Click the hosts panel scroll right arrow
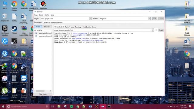This screenshot has width=194, height=109. coord(51,91)
